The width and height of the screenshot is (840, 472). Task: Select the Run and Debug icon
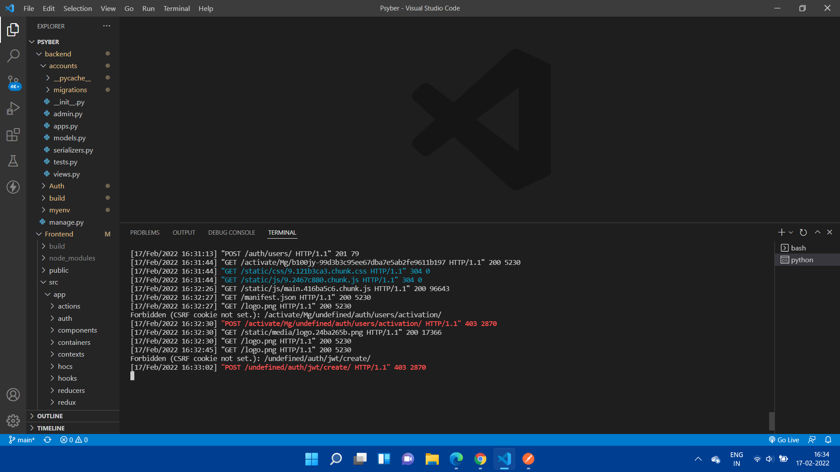pos(13,108)
